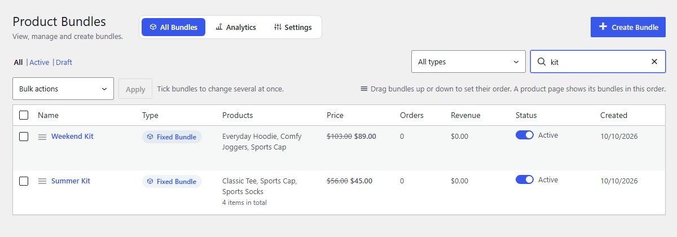Open the Settings tab
Screen dimensions: 677x237
pos(293,27)
